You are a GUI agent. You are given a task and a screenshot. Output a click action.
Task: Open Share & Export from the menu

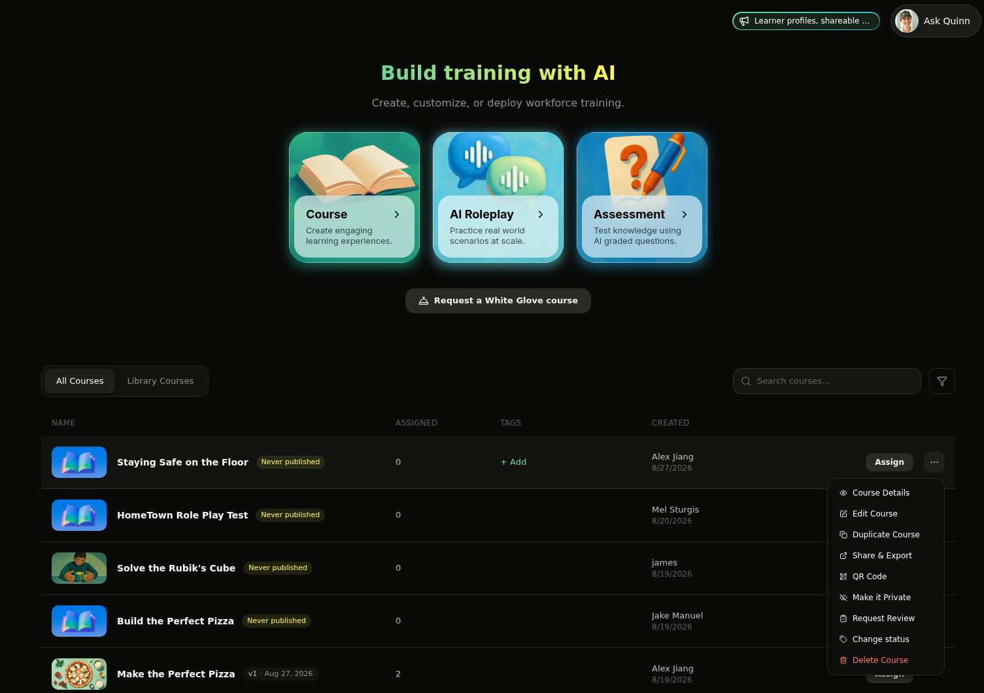(886, 556)
